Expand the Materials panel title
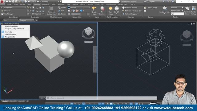Image resolution: width=197 pixels, height=111 pixels. [x=131, y=17]
